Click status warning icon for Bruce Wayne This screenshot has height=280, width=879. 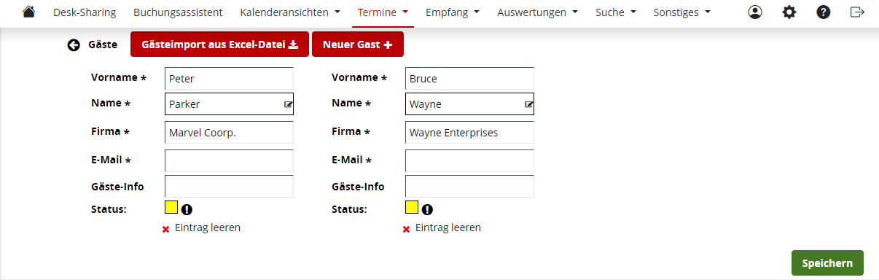coord(427,209)
